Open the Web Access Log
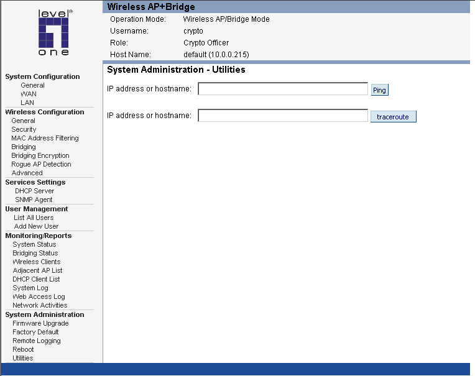The height and width of the screenshot is (376, 475). [x=39, y=297]
